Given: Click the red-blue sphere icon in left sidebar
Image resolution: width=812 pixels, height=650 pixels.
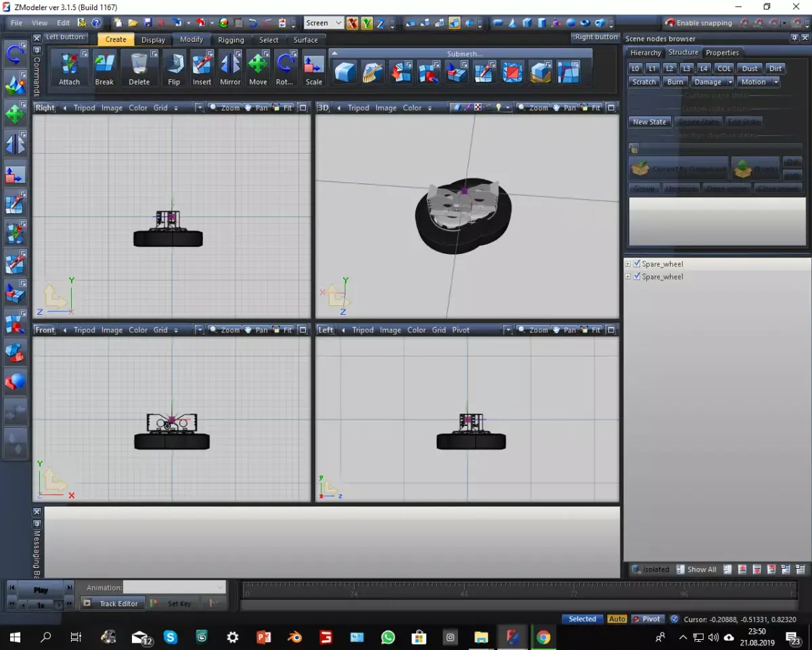Looking at the screenshot, I should pyautogui.click(x=15, y=383).
